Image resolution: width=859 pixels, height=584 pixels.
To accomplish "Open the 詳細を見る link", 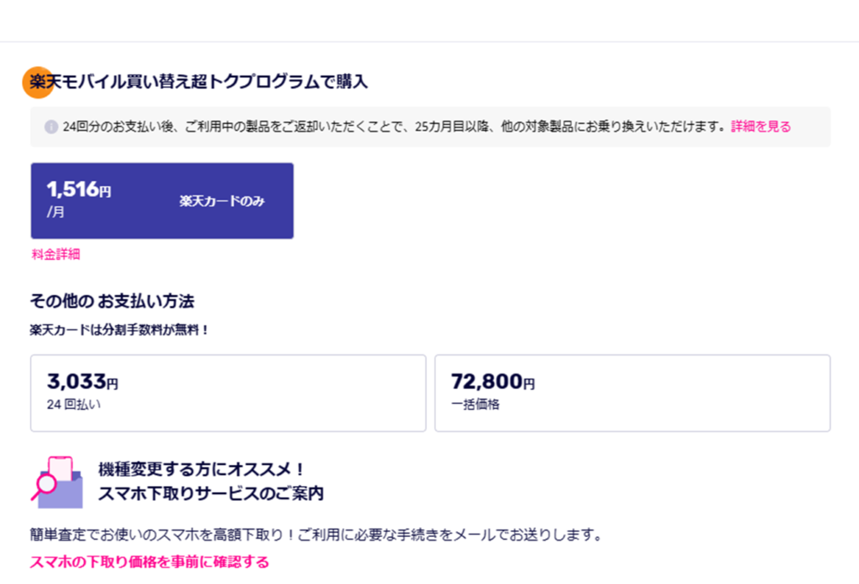I will pyautogui.click(x=761, y=127).
